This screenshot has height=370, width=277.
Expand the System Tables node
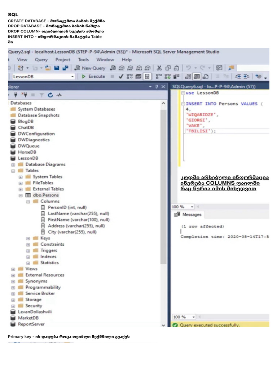pyautogui.click(x=21, y=177)
